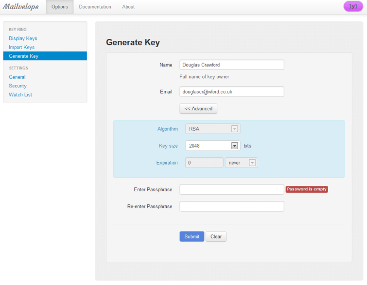The width and height of the screenshot is (367, 285).
Task: Open the About tab
Action: click(128, 7)
